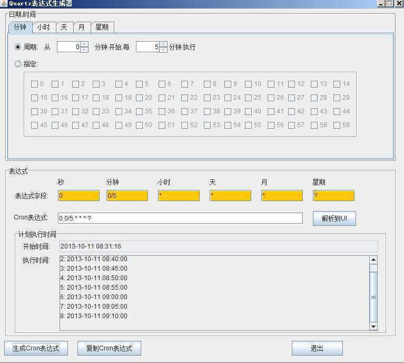
Task: Check the minute 37 checkbox
Action: point(184,111)
